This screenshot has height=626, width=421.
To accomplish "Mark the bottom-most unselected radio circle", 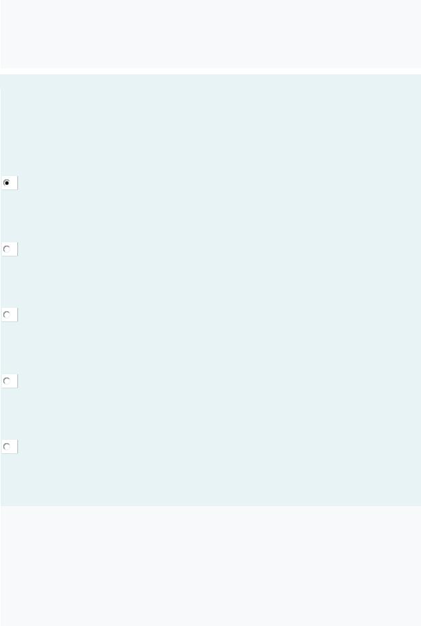I will click(7, 447).
